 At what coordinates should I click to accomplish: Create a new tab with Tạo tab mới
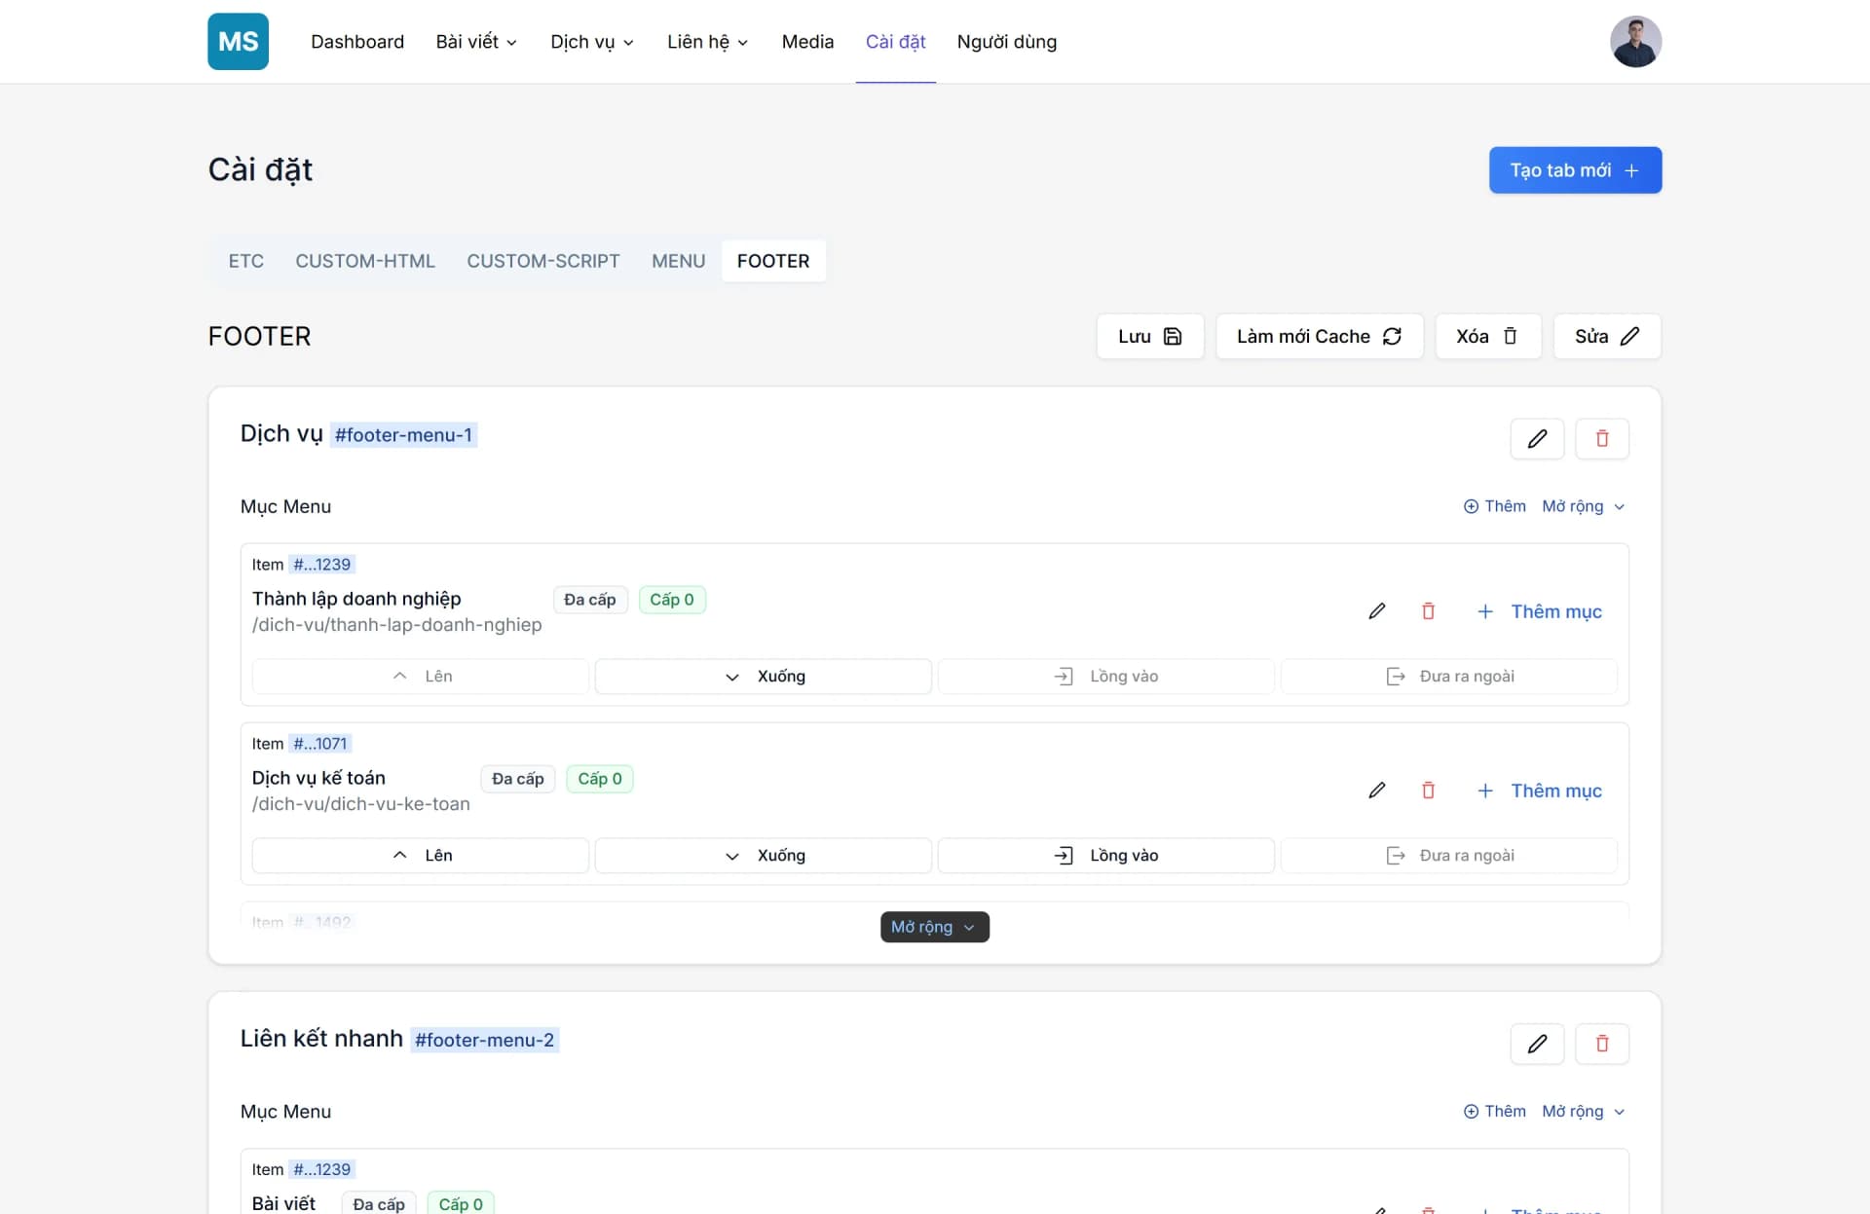coord(1574,169)
